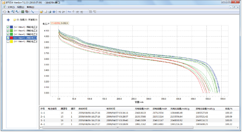Viewport: 242px width, 132px height.
Task: Sort by the 序号 column header
Action: tap(43, 109)
